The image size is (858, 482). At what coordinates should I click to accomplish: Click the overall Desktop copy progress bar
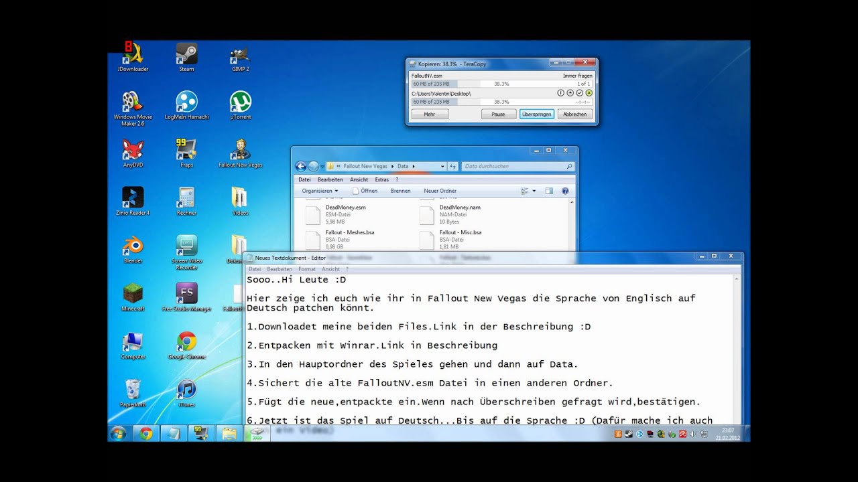coord(502,102)
